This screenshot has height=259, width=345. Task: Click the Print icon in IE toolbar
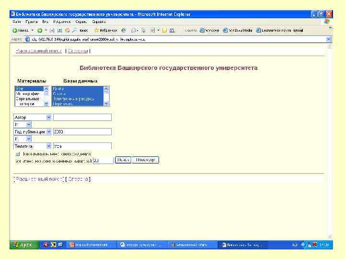(143, 30)
